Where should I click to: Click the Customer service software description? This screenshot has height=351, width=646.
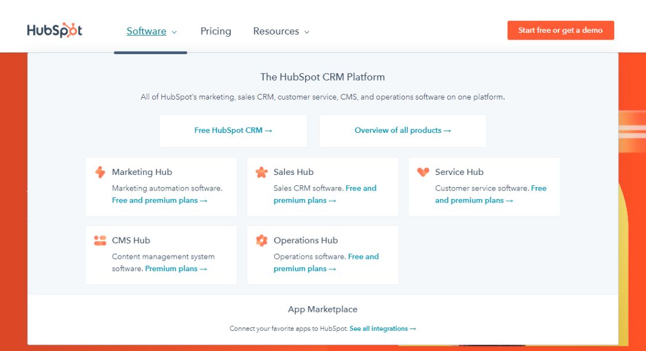pyautogui.click(x=482, y=189)
